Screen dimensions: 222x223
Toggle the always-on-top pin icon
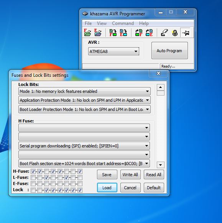click(186, 33)
